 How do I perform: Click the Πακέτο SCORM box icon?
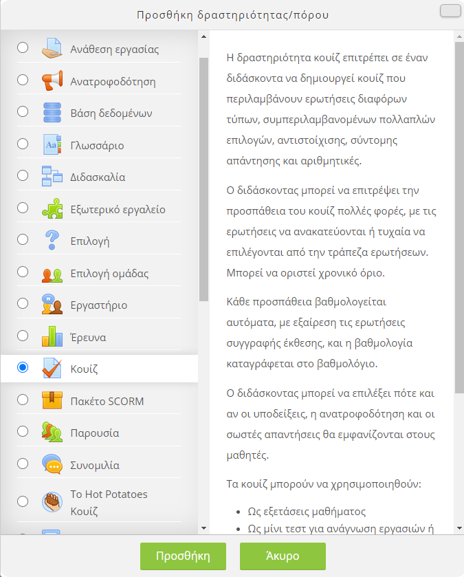tap(52, 400)
